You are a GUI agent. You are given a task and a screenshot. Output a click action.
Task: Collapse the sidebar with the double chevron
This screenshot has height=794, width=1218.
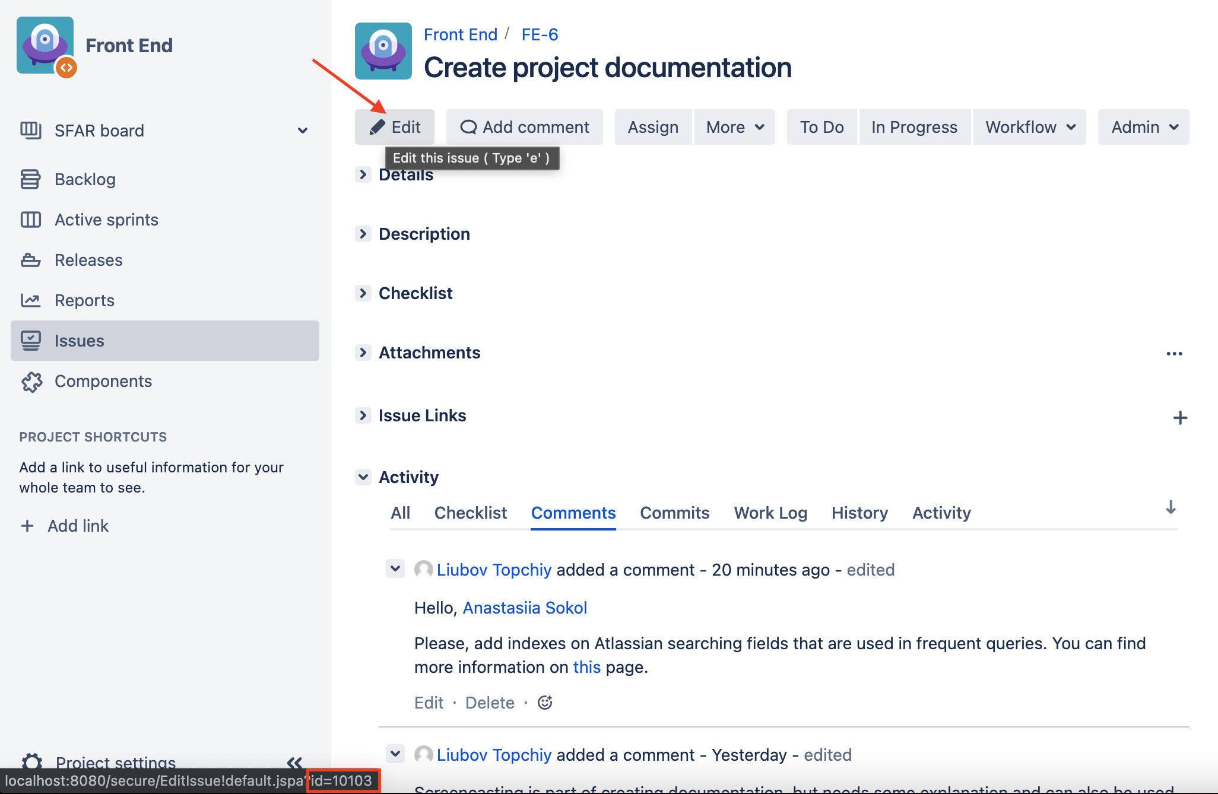click(294, 762)
